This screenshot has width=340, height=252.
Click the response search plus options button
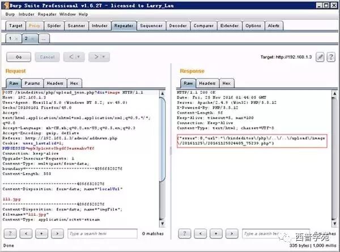[x=216, y=233]
